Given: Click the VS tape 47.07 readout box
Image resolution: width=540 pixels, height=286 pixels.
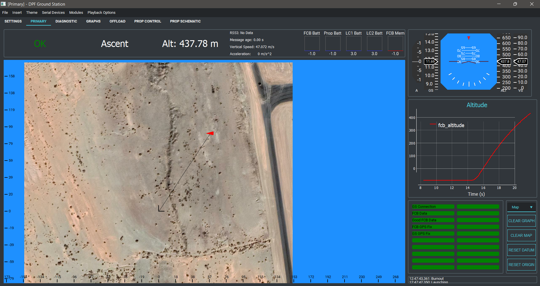Looking at the screenshot, I should point(521,62).
